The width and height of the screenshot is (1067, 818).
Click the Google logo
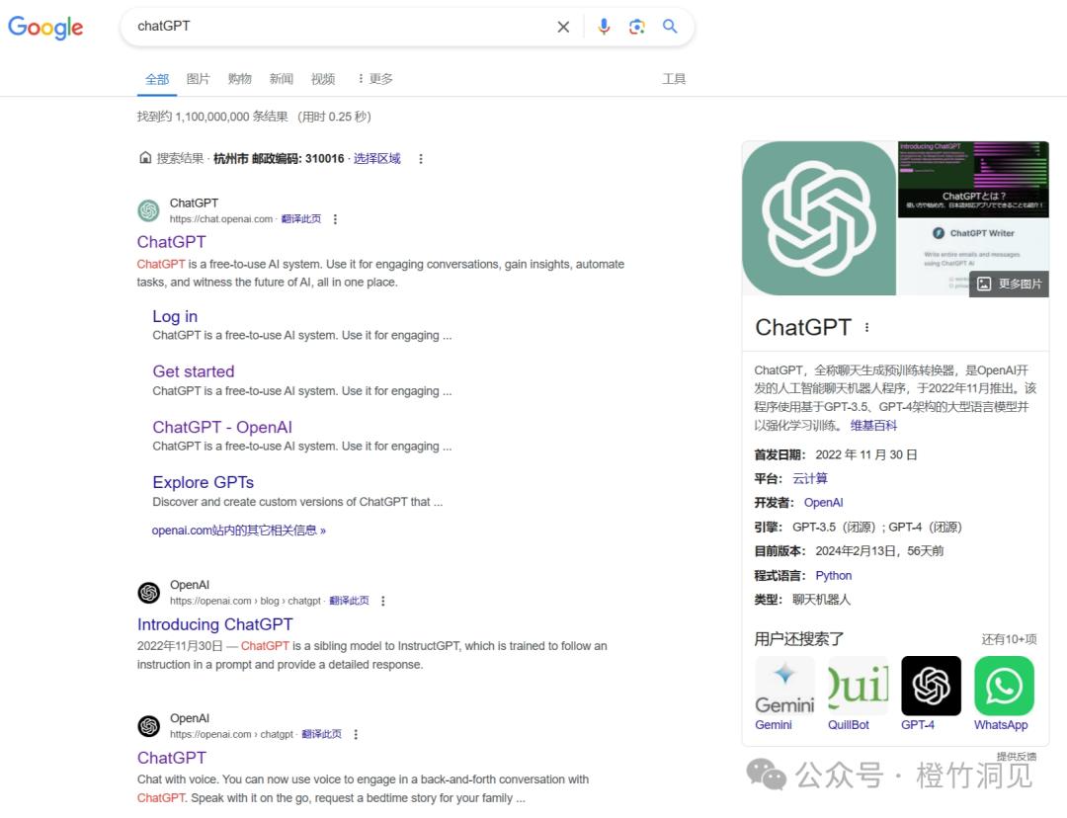(x=45, y=28)
